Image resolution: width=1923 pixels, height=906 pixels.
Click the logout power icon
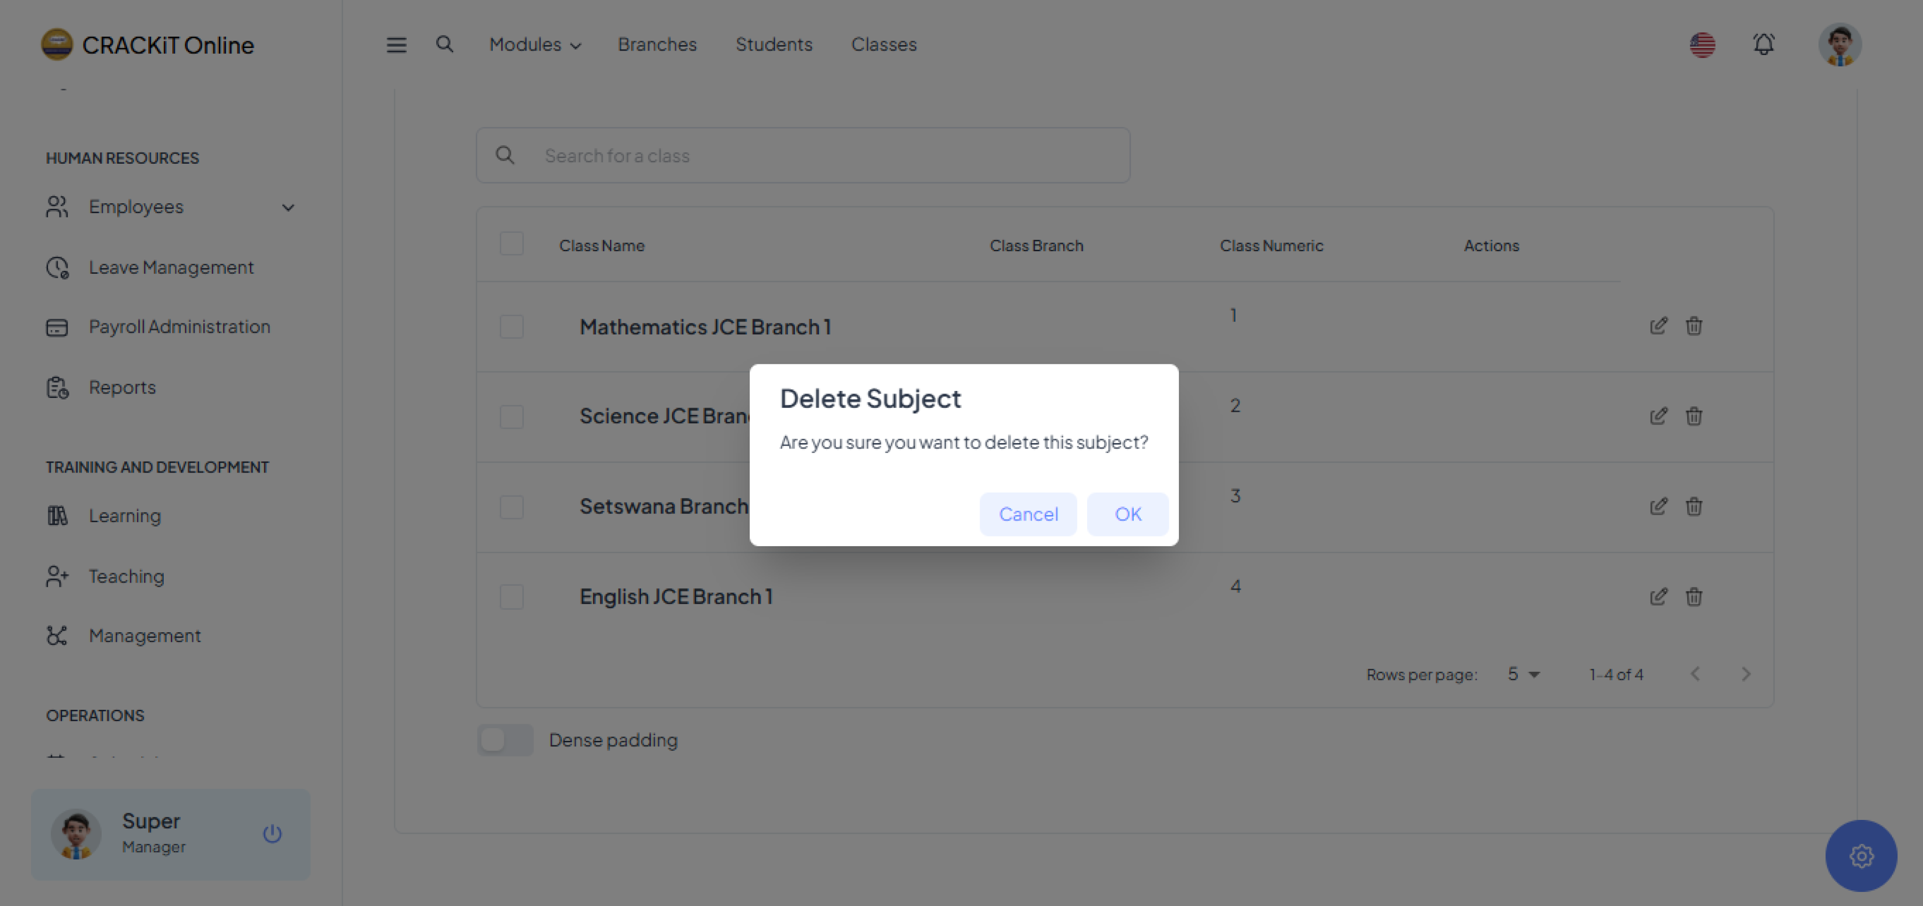pos(272,833)
